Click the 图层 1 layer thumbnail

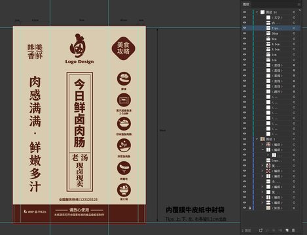tap(262, 139)
